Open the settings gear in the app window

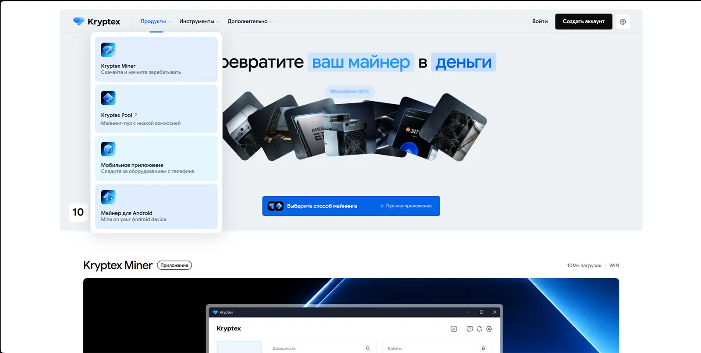tap(489, 329)
